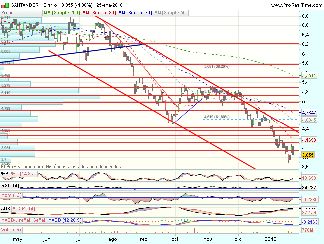Click the 770M volume value

(x=307, y=230)
